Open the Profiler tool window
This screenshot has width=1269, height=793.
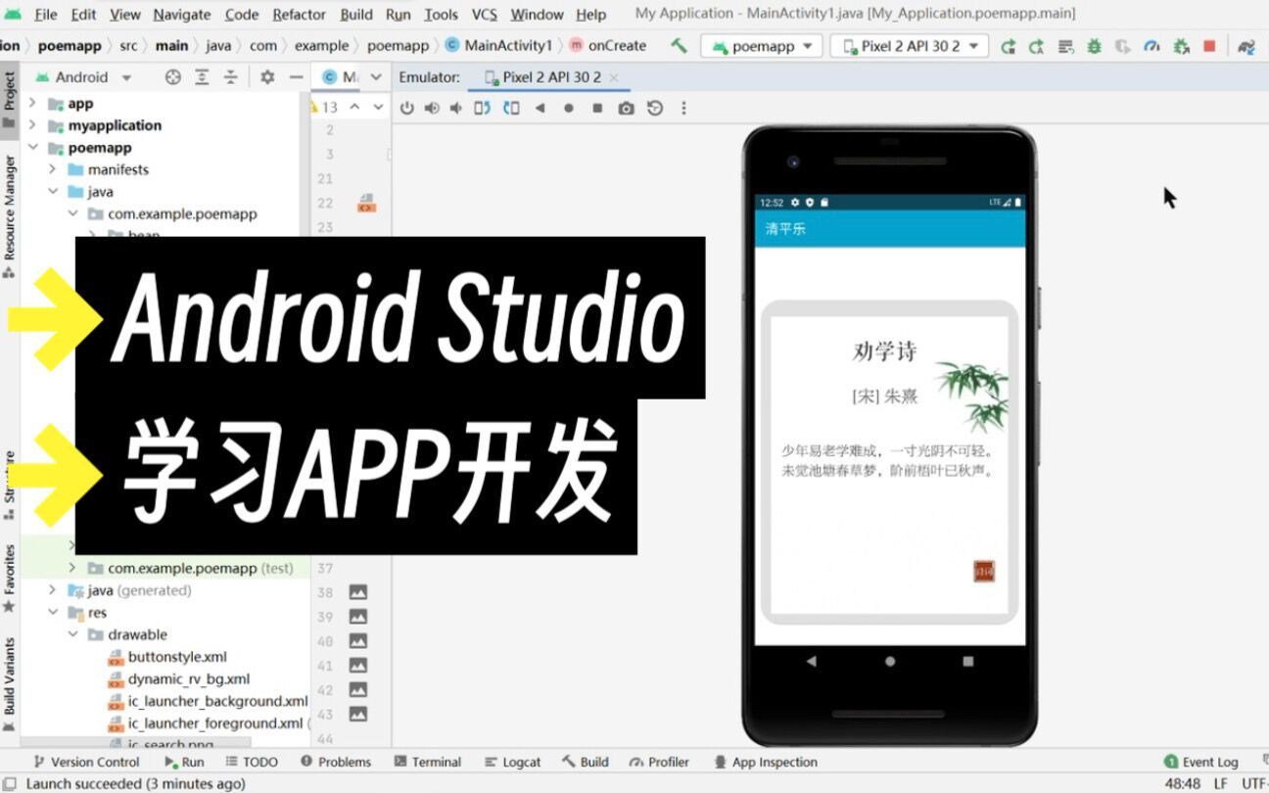[660, 762]
